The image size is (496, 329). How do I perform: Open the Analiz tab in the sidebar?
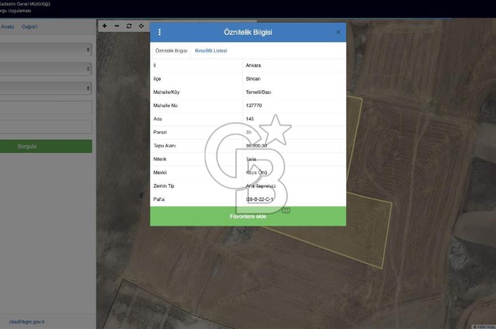pyautogui.click(x=7, y=27)
